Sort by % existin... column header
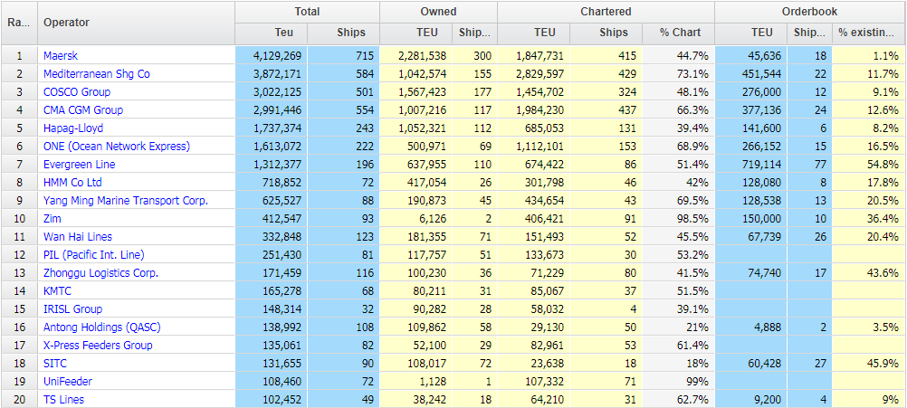907x408 pixels. pos(869,33)
